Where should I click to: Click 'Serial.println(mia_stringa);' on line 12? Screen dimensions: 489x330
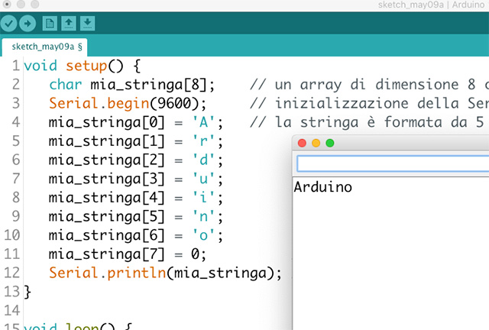165,273
